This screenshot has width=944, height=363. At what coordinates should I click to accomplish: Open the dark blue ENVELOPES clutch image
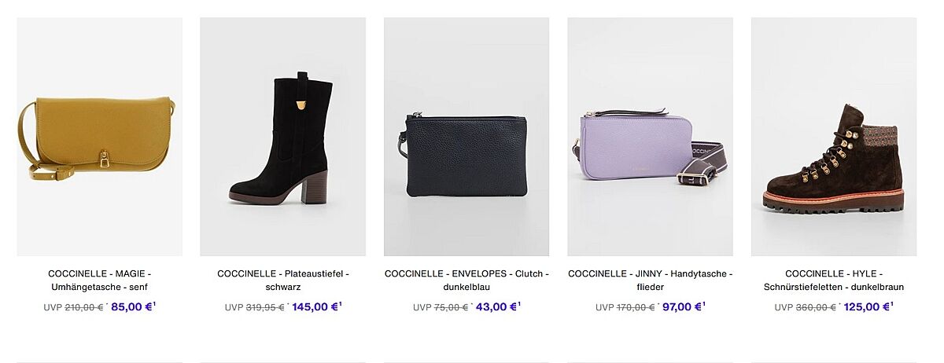click(x=466, y=137)
